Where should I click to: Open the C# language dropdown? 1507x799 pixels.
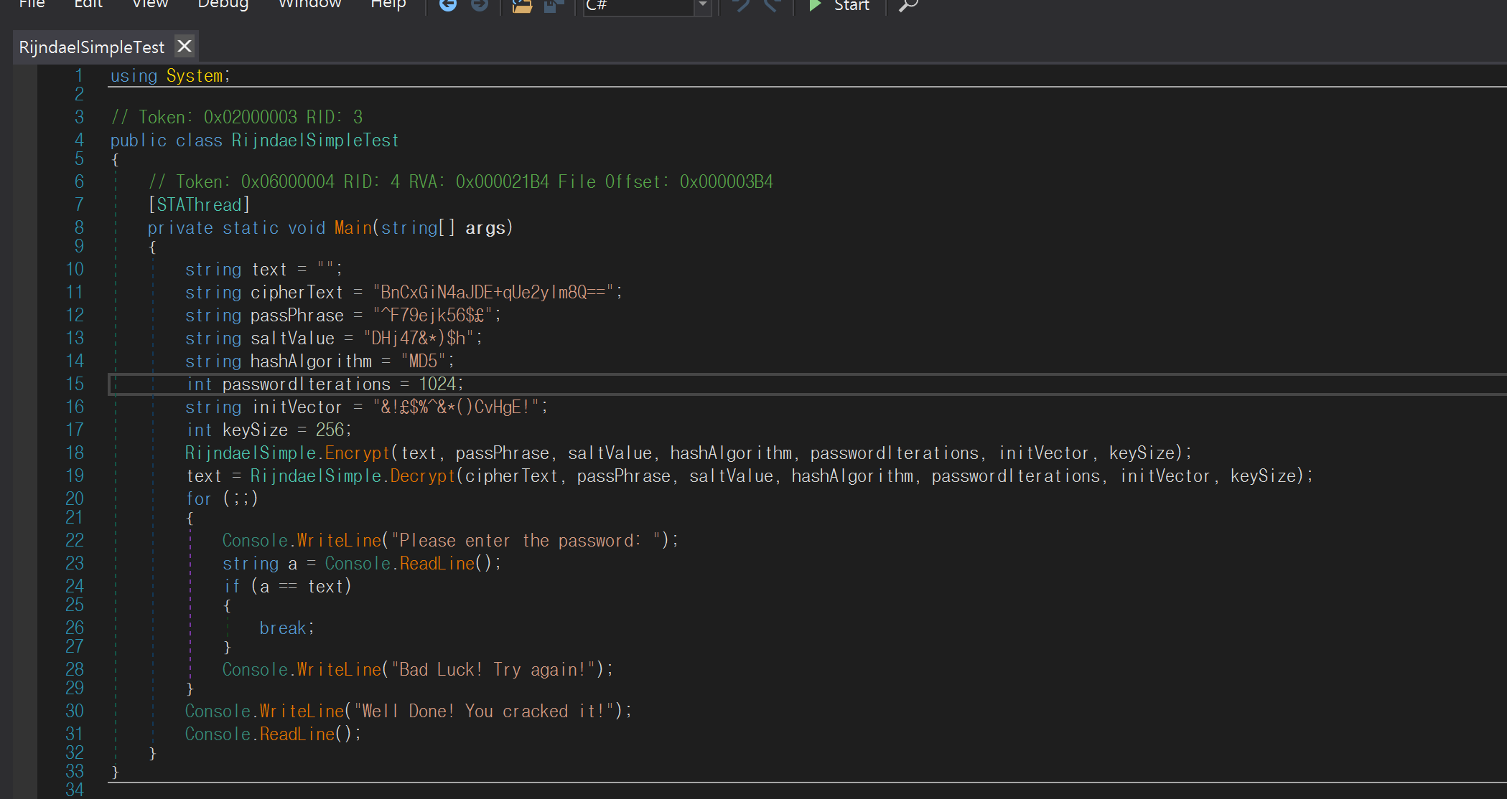click(x=703, y=6)
